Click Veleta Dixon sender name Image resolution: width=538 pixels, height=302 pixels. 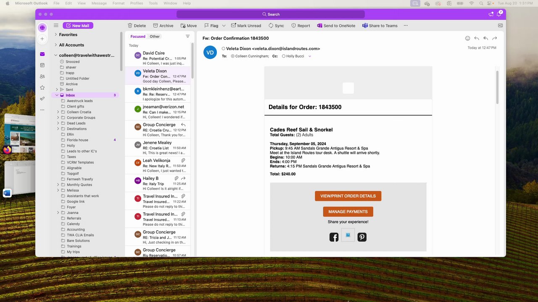pos(273,49)
